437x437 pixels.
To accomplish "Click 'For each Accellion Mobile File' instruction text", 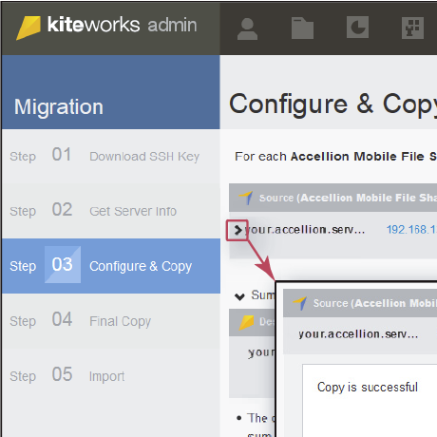I will [335, 157].
